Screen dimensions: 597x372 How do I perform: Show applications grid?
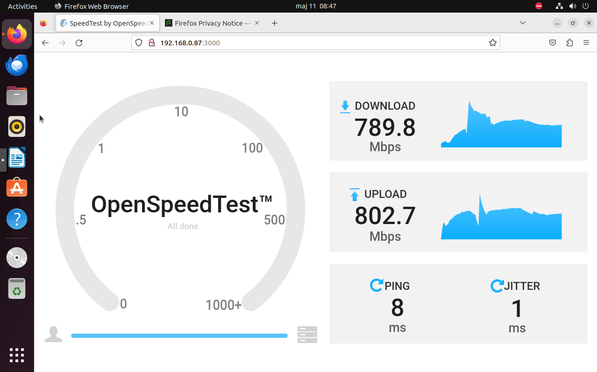[17, 355]
